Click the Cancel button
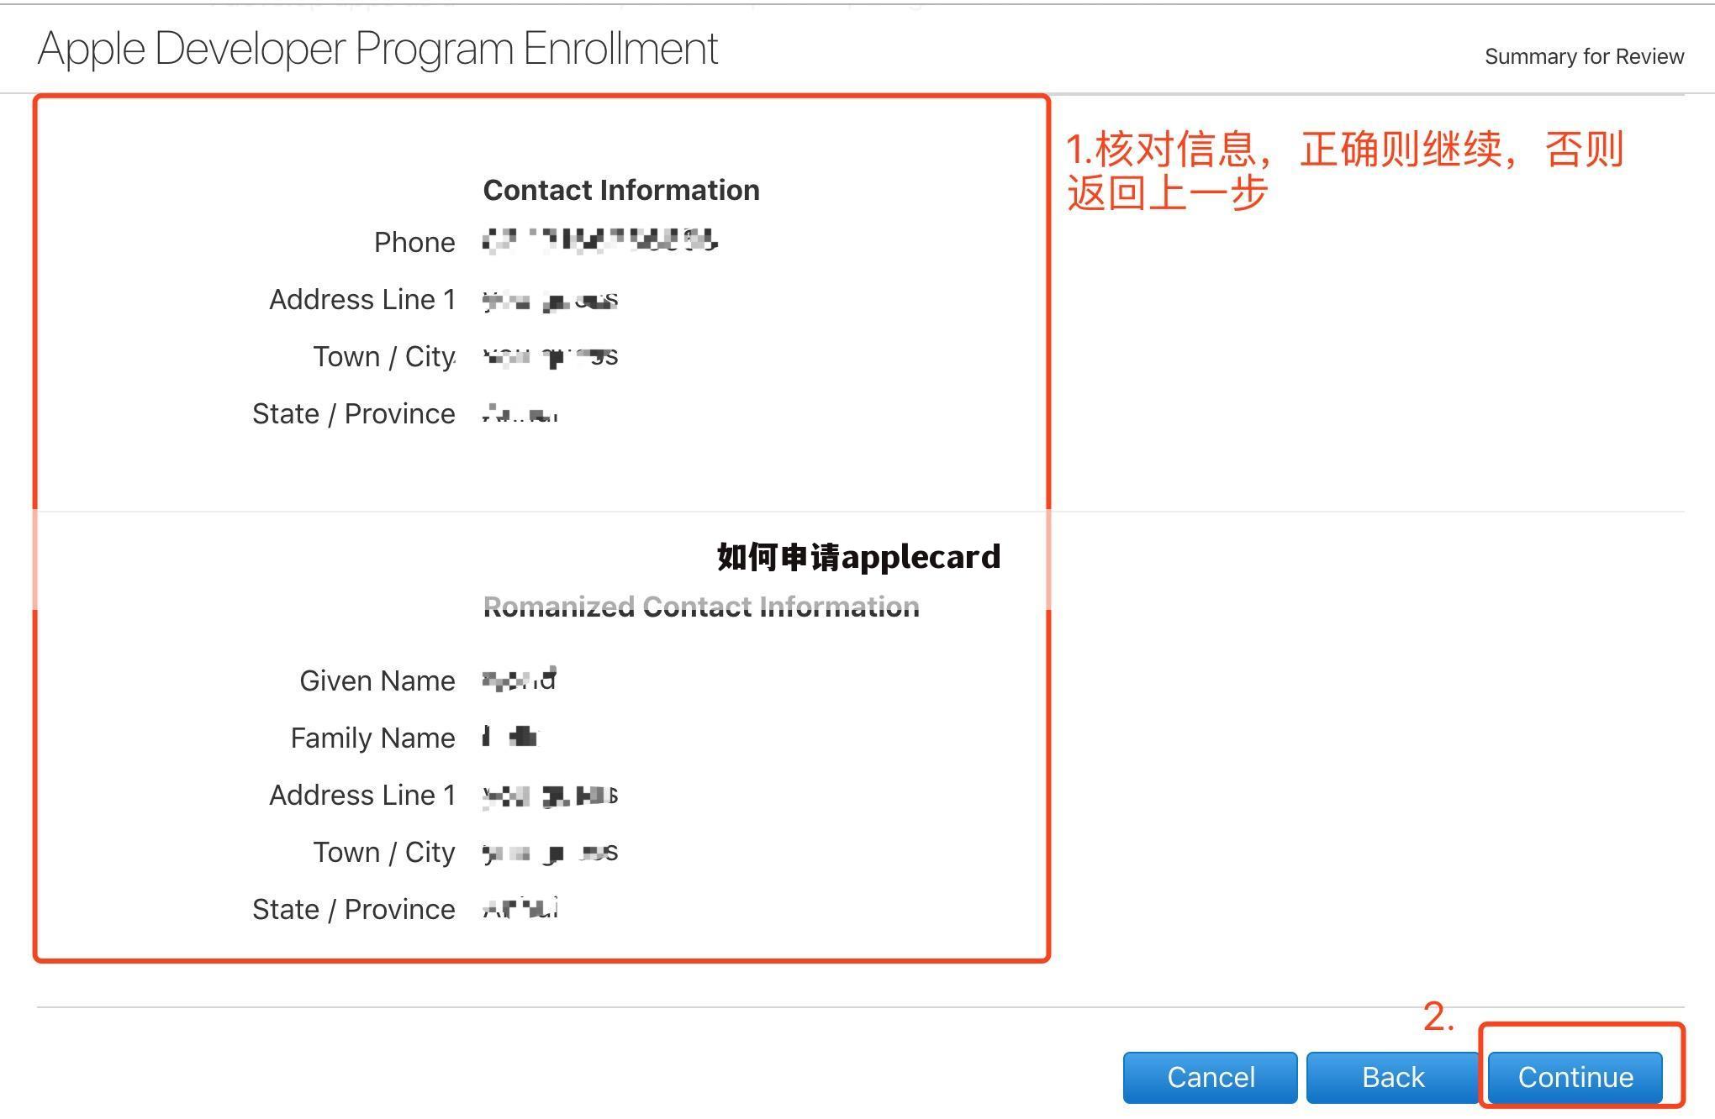Screen dimensions: 1715x1119 click(x=1210, y=1077)
